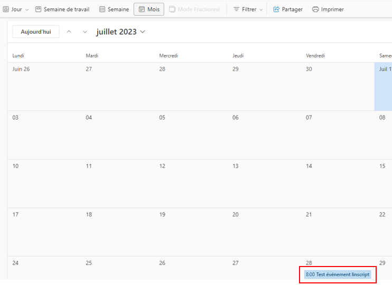Click the Partager share icon

(276, 9)
